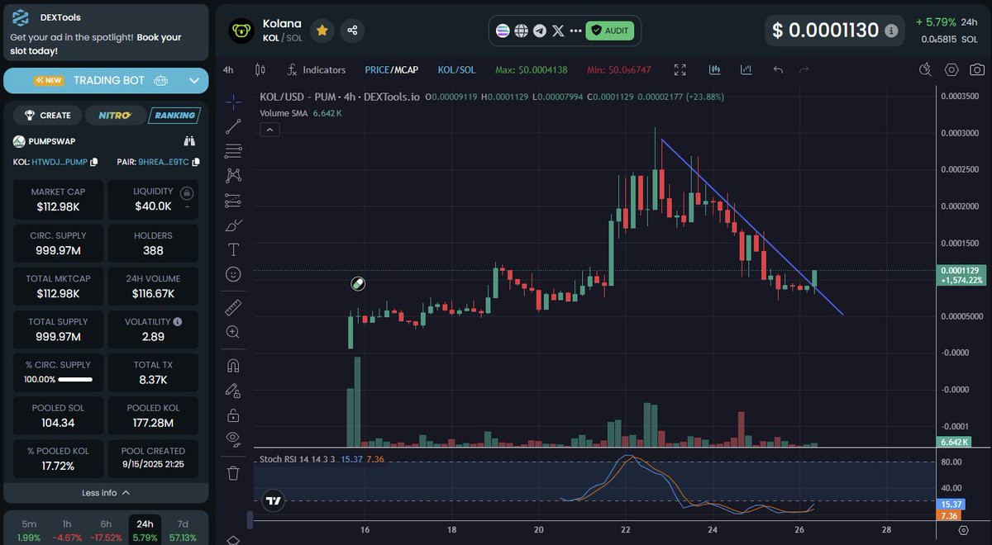Add Kolana to favorites with star icon
This screenshot has width=992, height=545.
(322, 31)
